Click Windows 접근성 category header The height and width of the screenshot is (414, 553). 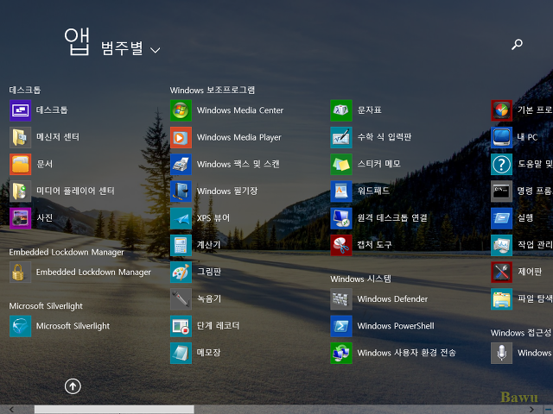521,333
